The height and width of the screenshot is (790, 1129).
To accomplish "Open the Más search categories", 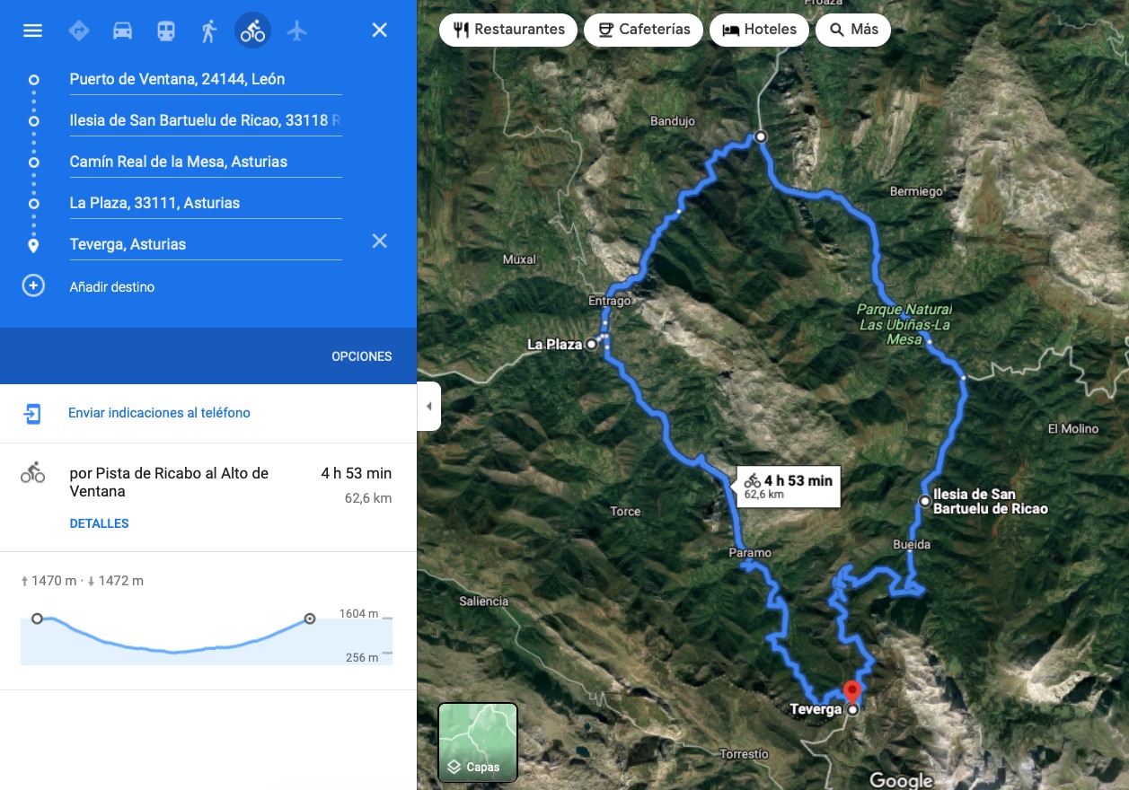I will [x=852, y=30].
